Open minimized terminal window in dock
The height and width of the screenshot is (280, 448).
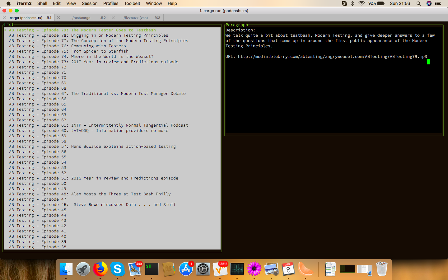point(348,269)
